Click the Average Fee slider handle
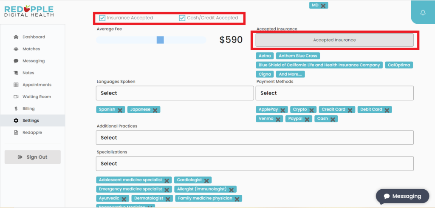Screen dimensions: 435x208 tap(160, 40)
